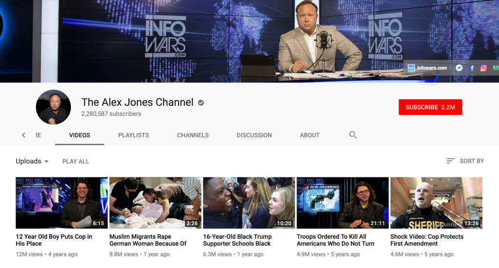
Task: Click the verified checkmark badge
Action: pyautogui.click(x=201, y=103)
